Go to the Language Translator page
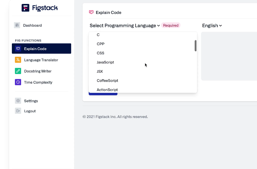The image size is (257, 169). point(41,60)
